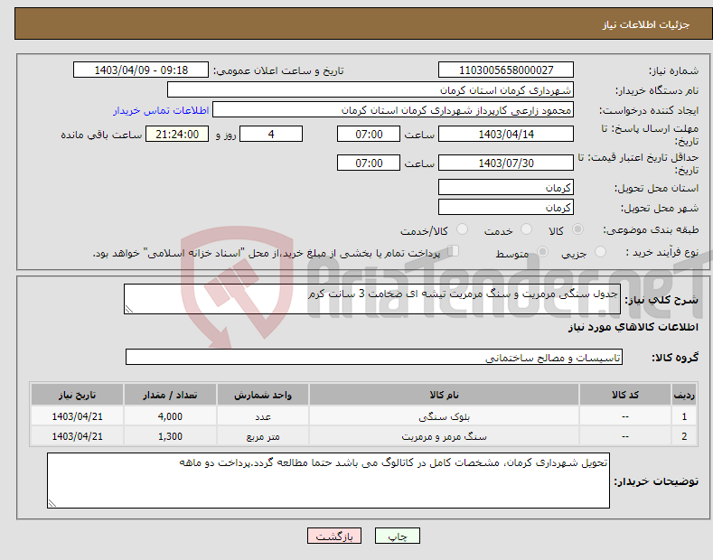Select the خدمت radio button

point(526,229)
